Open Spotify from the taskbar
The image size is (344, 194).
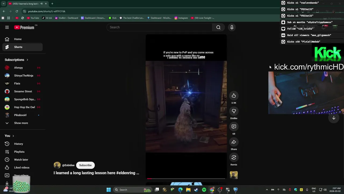204,190
